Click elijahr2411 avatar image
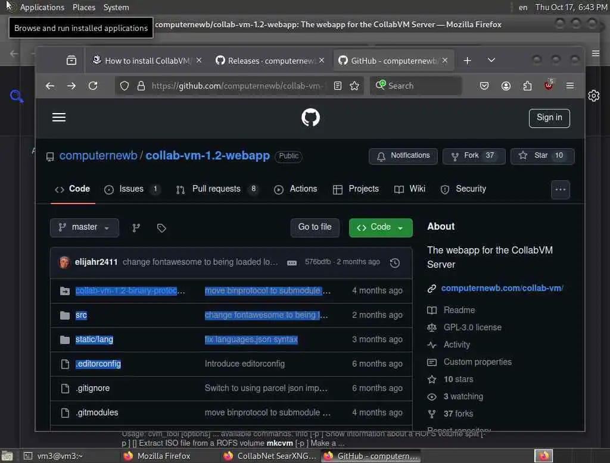Image resolution: width=610 pixels, height=463 pixels. (64, 262)
